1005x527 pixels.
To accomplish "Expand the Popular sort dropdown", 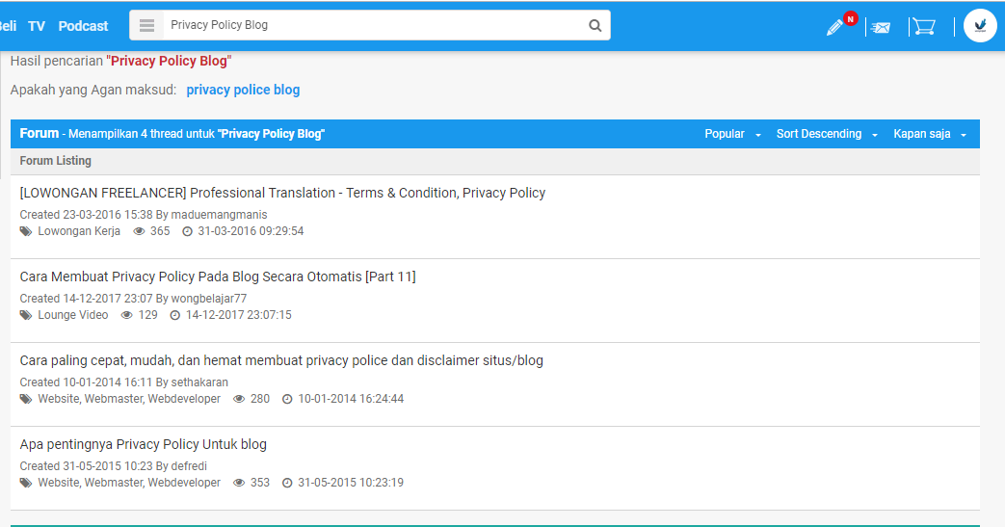I will pos(732,134).
